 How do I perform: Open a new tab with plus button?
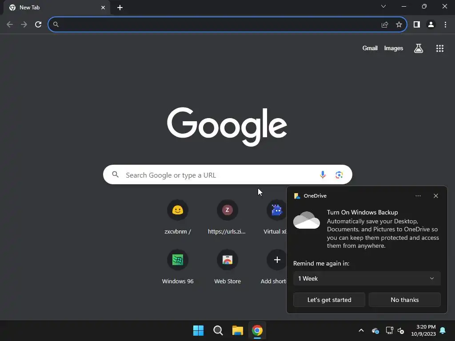tap(120, 8)
